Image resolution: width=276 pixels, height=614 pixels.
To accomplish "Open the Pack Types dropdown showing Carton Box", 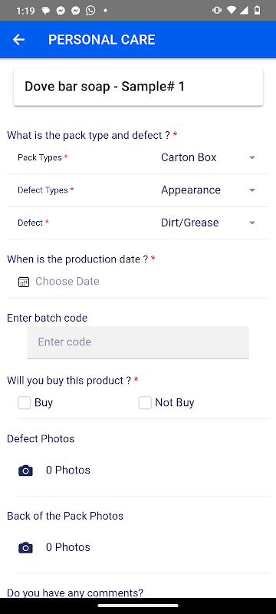I will [x=209, y=157].
